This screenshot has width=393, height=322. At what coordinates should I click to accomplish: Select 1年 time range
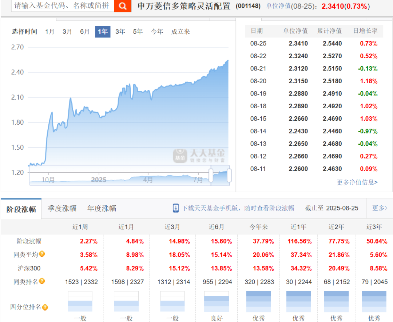pos(103,32)
